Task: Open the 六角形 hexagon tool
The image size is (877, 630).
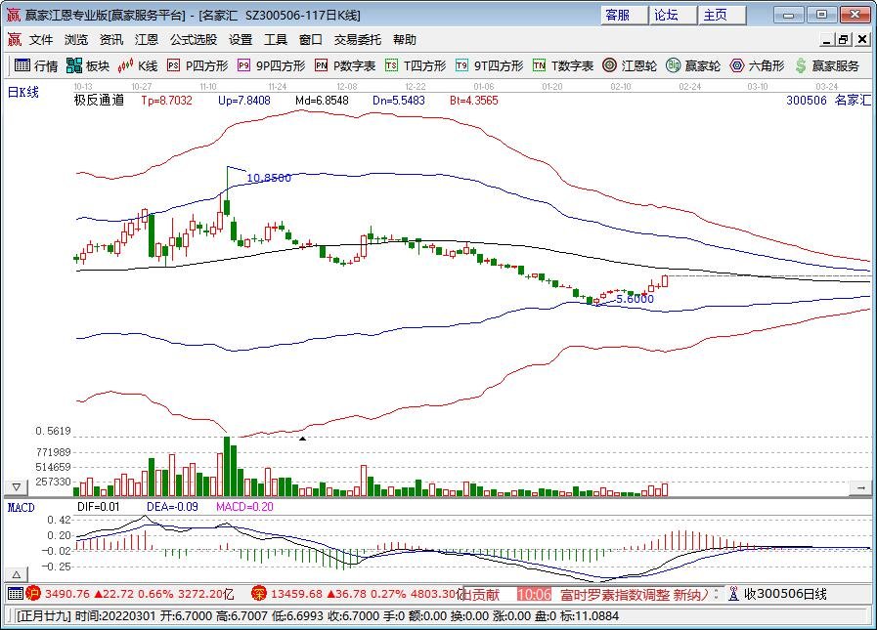Action: click(x=758, y=66)
